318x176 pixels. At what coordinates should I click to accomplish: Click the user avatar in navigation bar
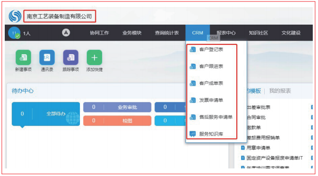(x=14, y=33)
